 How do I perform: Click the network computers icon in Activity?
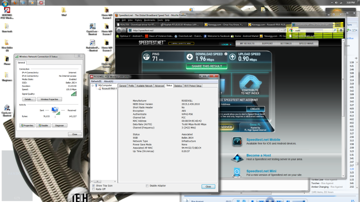pyautogui.click(x=55, y=110)
